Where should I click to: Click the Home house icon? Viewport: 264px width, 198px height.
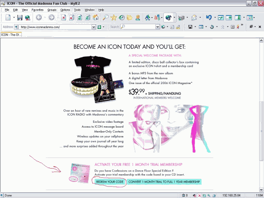[95, 18]
